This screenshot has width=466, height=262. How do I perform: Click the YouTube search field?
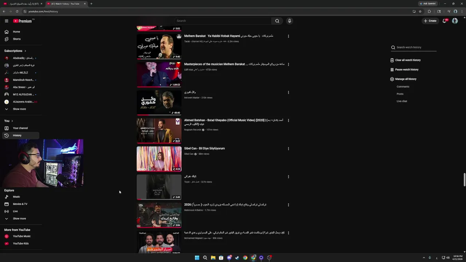pos(223,21)
